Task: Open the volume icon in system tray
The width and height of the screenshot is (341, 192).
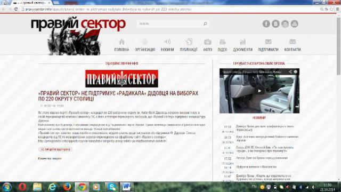Action: pos(313,187)
